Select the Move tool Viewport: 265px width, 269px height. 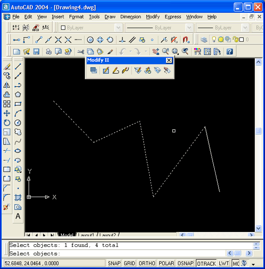click(7, 113)
